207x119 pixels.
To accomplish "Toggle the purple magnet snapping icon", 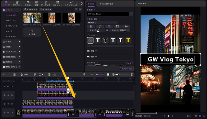I will click(97, 75).
